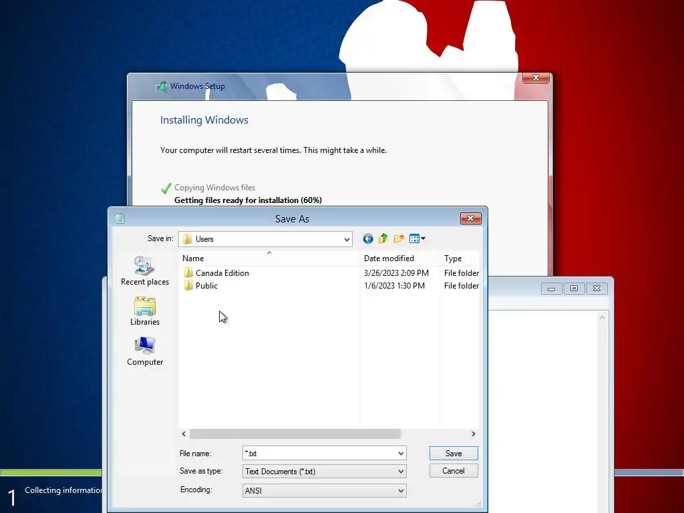Close the Save As dialog
The height and width of the screenshot is (513, 684).
click(x=471, y=218)
